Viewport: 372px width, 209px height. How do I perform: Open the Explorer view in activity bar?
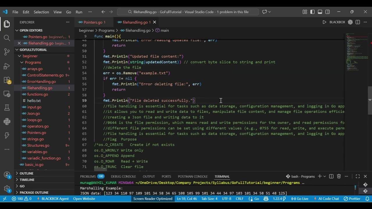point(7,24)
